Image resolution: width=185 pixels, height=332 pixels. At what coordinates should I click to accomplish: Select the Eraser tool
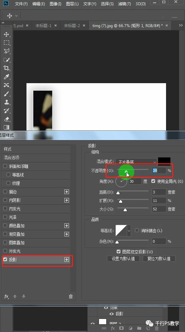(x=6, y=119)
